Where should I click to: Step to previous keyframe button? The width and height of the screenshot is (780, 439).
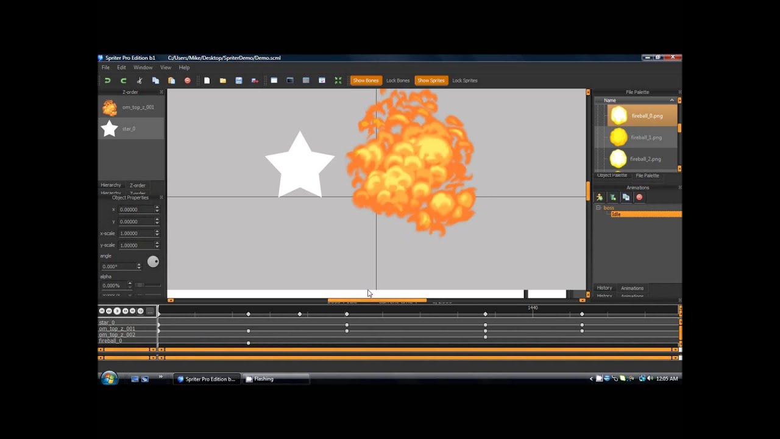[x=109, y=311]
